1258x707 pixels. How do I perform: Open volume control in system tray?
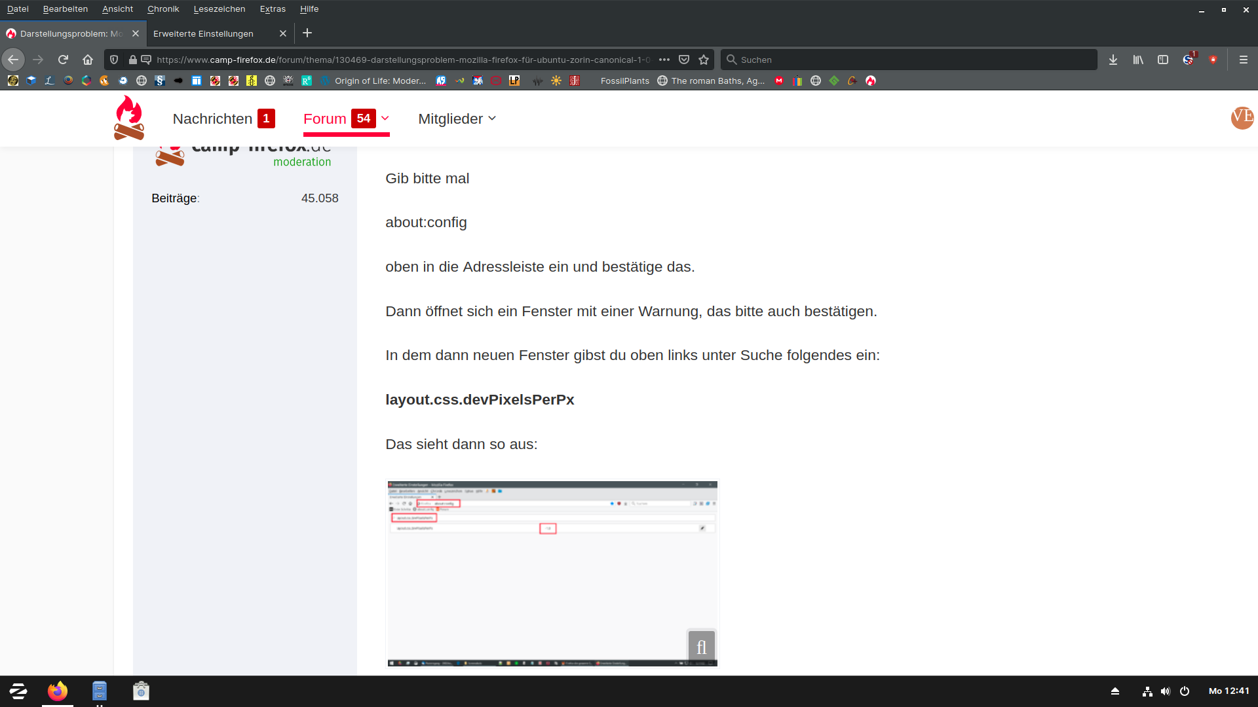1166,691
